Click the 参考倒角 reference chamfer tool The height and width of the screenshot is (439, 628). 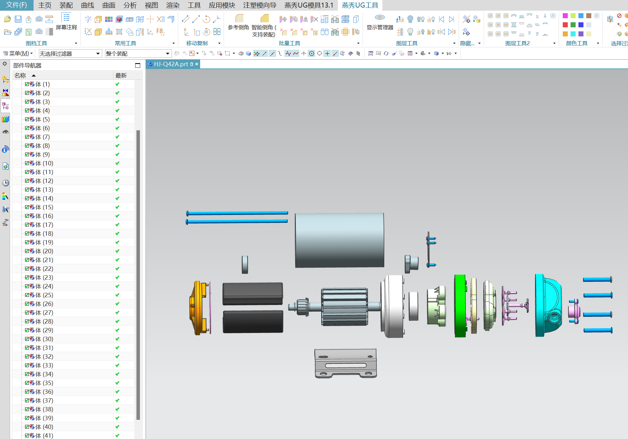coord(238,22)
